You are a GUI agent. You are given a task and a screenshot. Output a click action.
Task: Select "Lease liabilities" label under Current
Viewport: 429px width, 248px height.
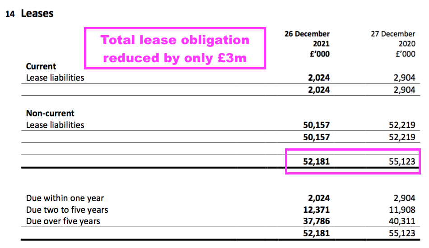pos(55,78)
